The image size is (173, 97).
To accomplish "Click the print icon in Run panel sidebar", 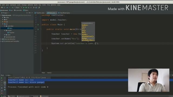I will (5, 87).
